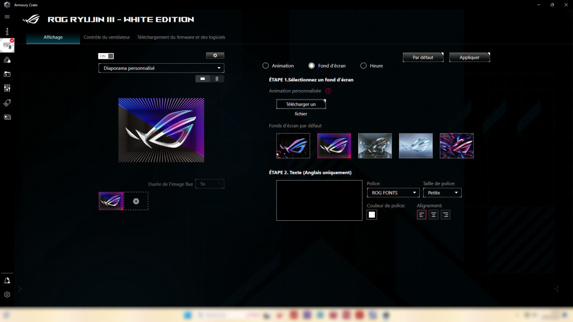Select the third default wallpaper thumbnail
This screenshot has height=322, width=573.
(x=375, y=145)
